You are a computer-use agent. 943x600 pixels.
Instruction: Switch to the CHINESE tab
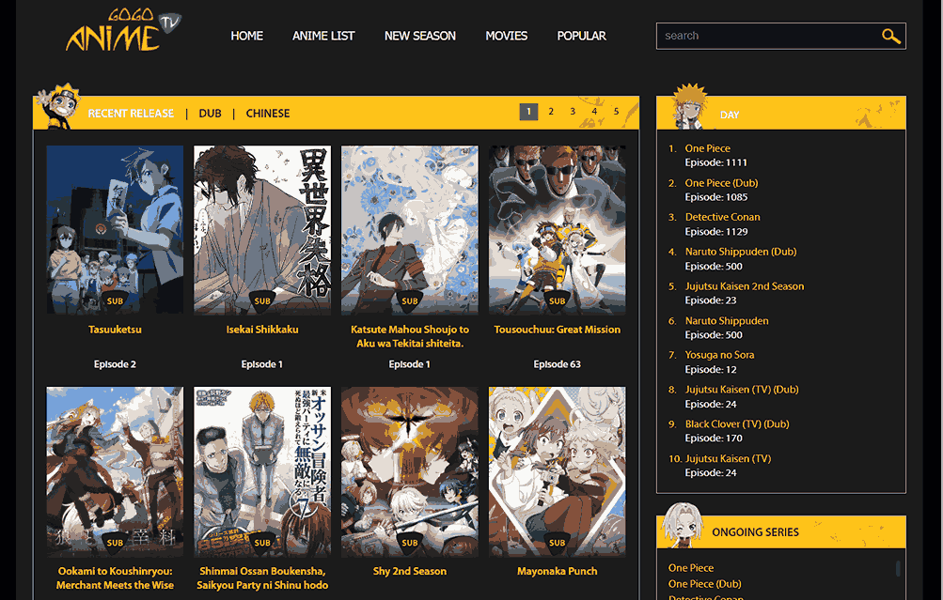[268, 114]
